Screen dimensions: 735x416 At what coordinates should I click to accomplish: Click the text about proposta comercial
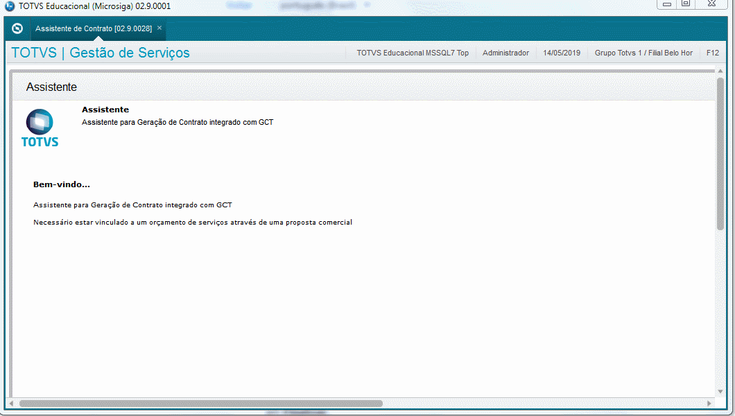click(193, 222)
